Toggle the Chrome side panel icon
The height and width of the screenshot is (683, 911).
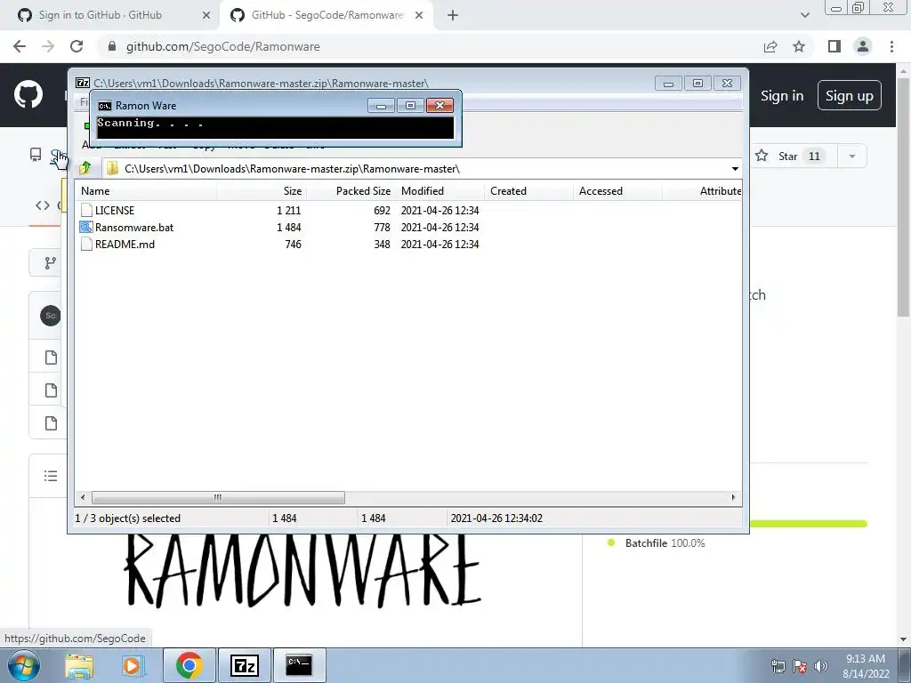(834, 46)
